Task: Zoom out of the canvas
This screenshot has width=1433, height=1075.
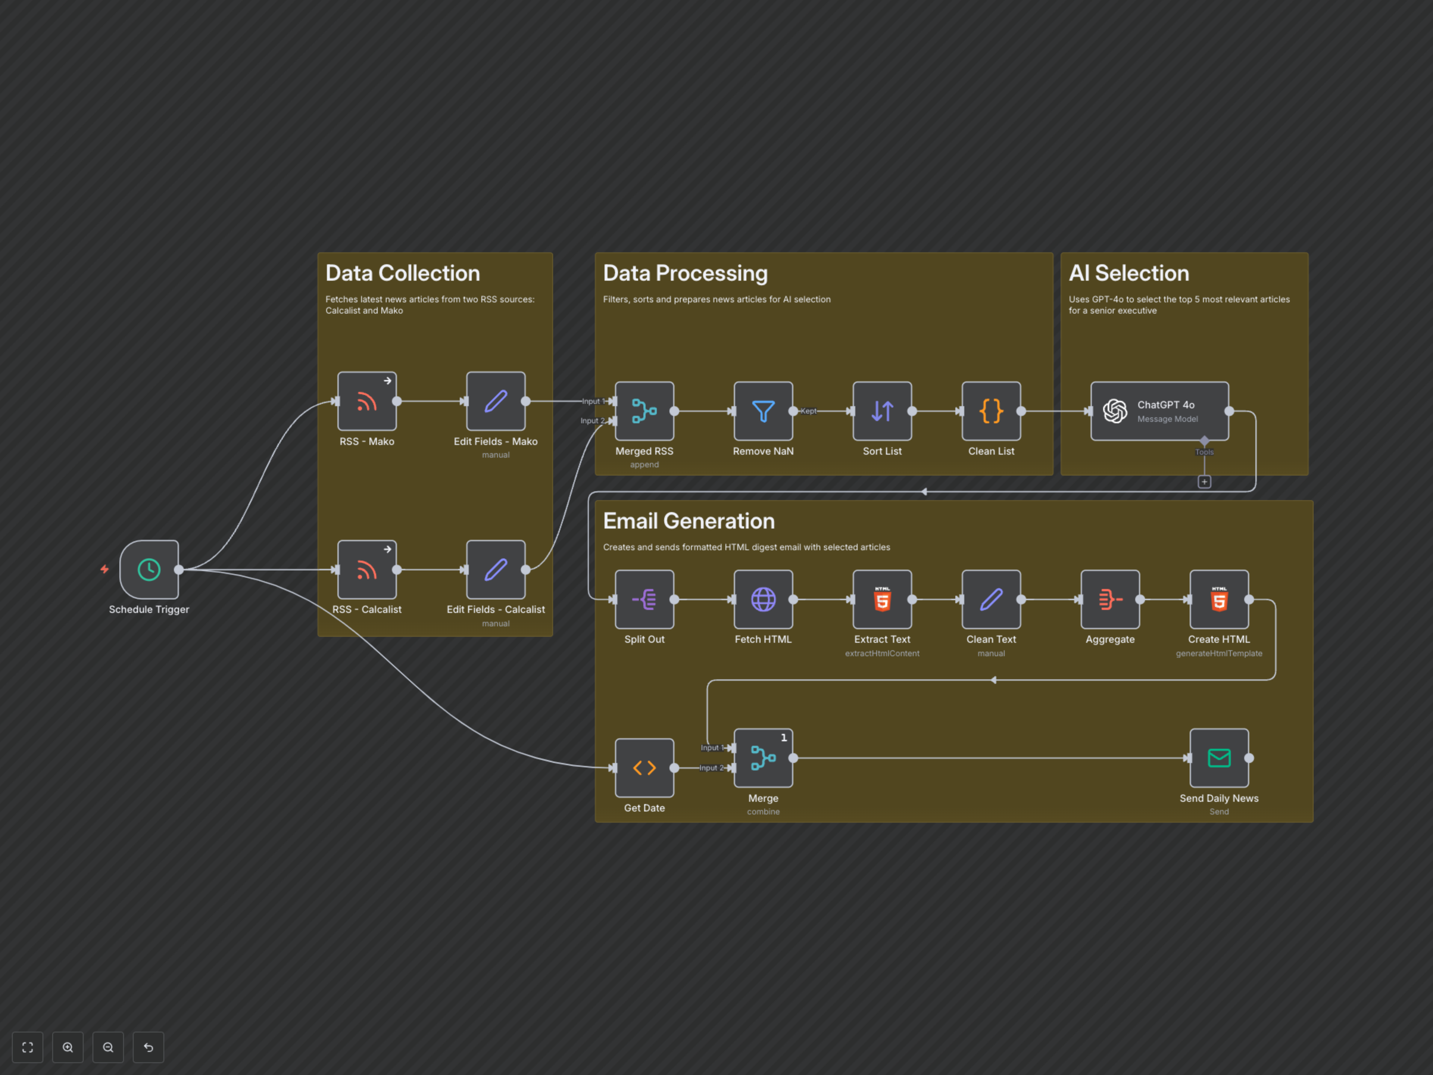Action: click(x=108, y=1047)
